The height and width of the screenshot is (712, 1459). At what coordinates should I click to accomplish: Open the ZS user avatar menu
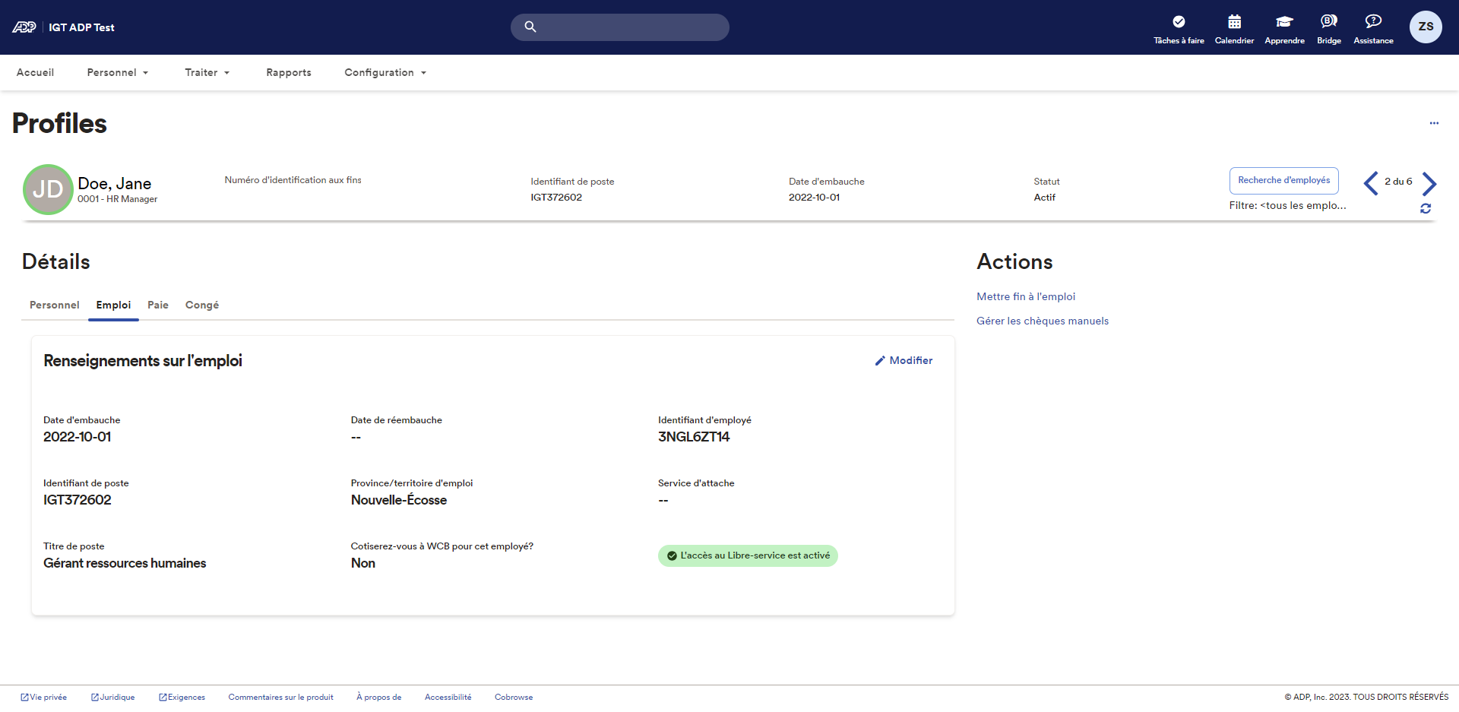click(x=1426, y=27)
